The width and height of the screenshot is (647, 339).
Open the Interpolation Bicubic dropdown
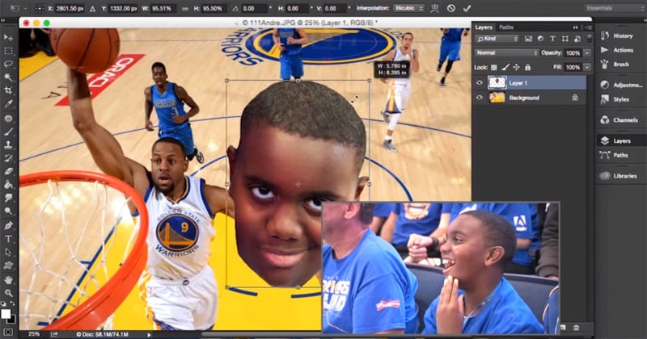[408, 8]
